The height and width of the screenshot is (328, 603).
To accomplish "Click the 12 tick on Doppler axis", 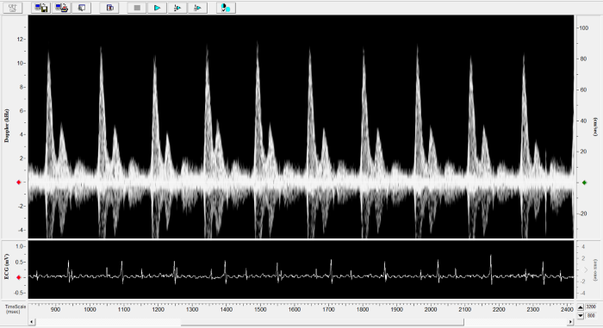I will pos(20,40).
